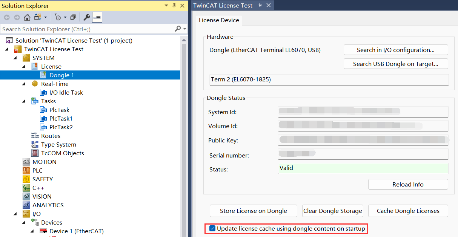The height and width of the screenshot is (237, 458).
Task: Click Search USB Dongle on Target button
Action: click(x=396, y=64)
